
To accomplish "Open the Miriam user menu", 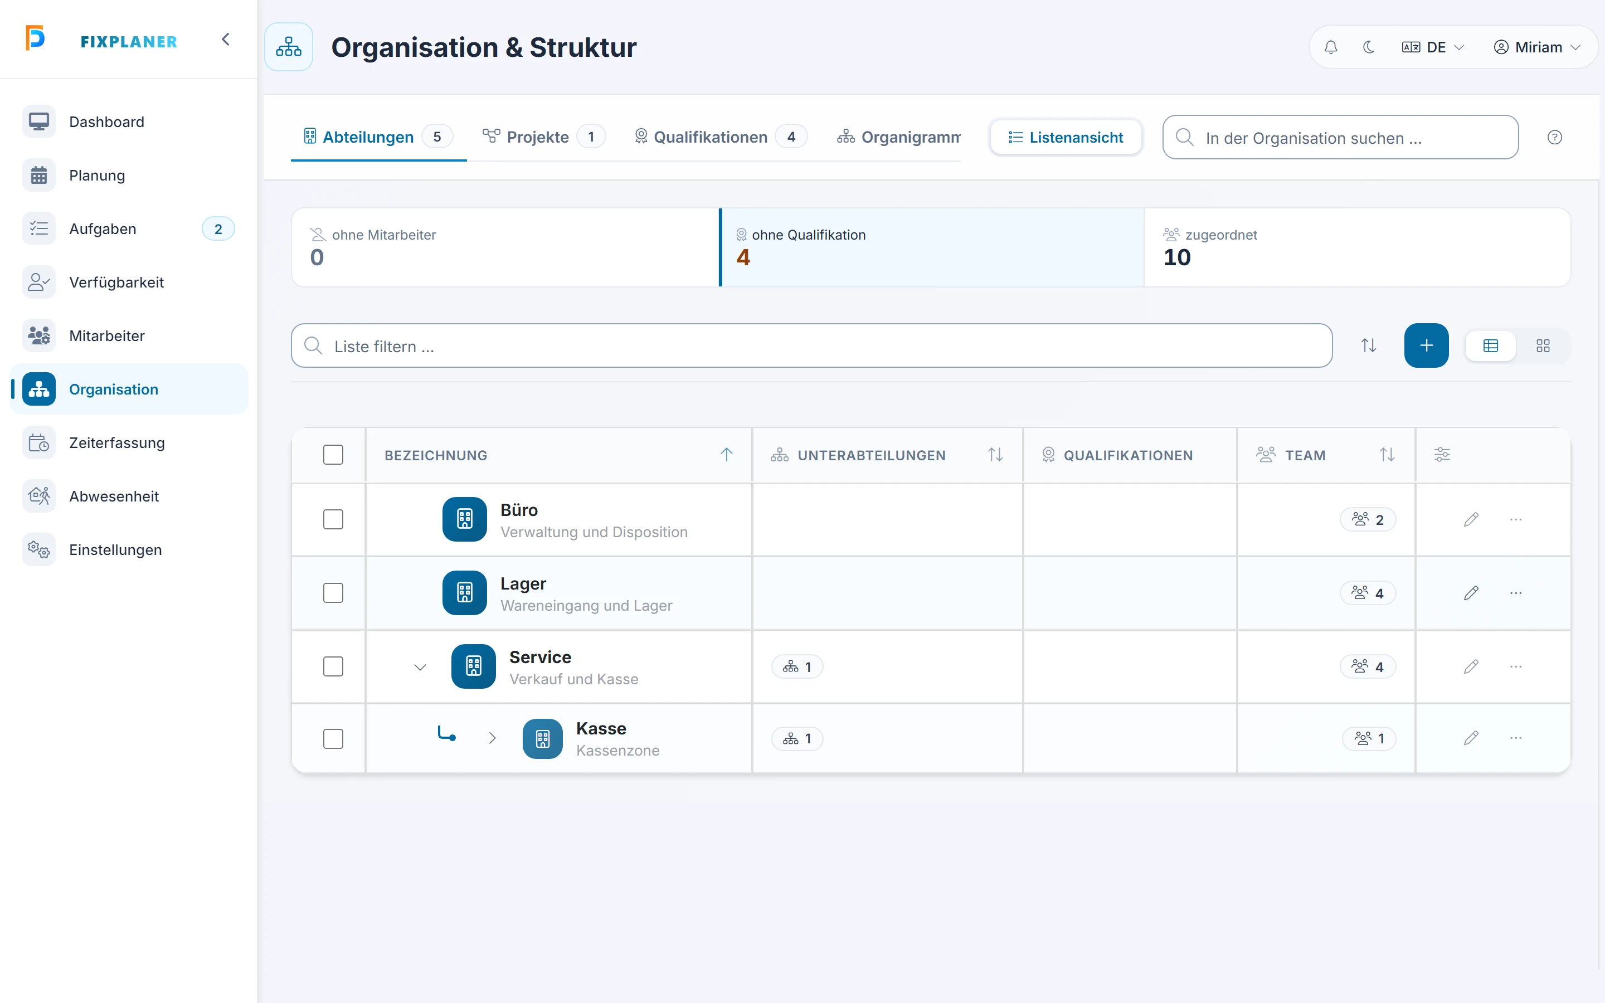I will click(1538, 47).
